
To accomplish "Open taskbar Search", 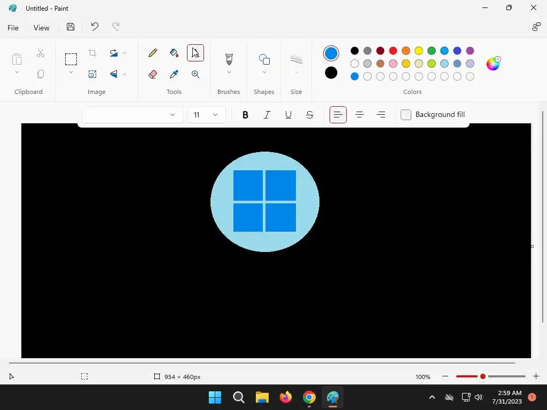I will click(239, 397).
